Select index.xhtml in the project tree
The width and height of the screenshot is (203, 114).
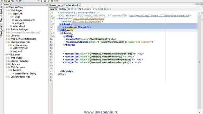point(19,26)
